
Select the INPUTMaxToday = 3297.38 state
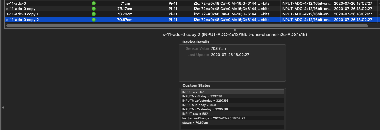click(232, 96)
